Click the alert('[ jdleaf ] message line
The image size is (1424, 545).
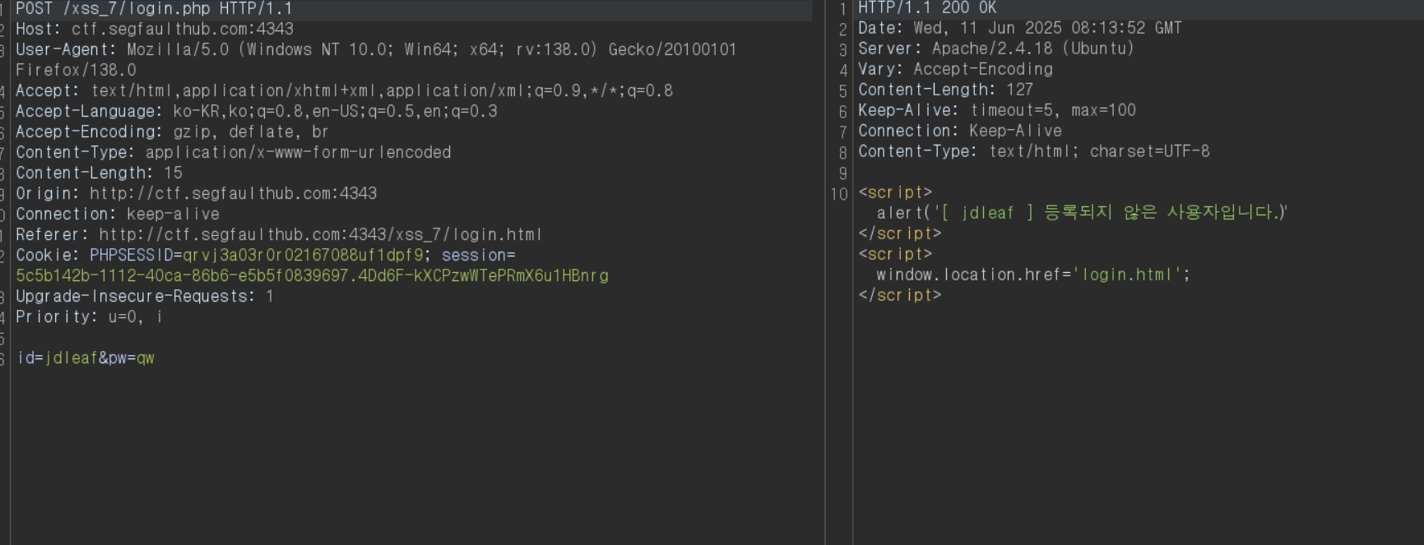pos(1082,213)
